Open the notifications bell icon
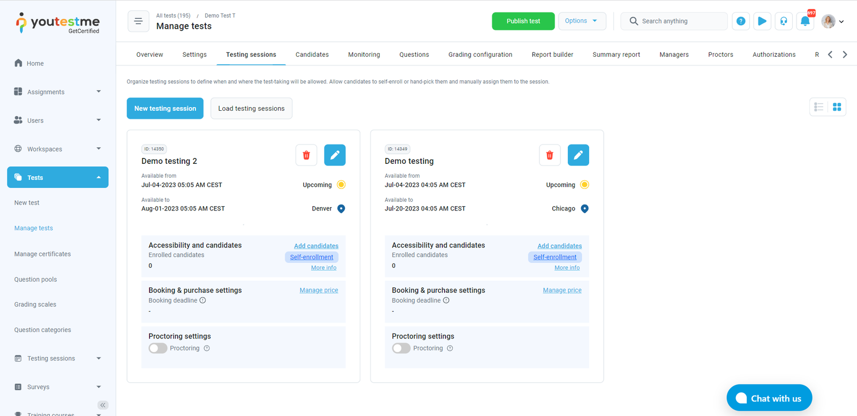The height and width of the screenshot is (416, 857). pos(805,21)
